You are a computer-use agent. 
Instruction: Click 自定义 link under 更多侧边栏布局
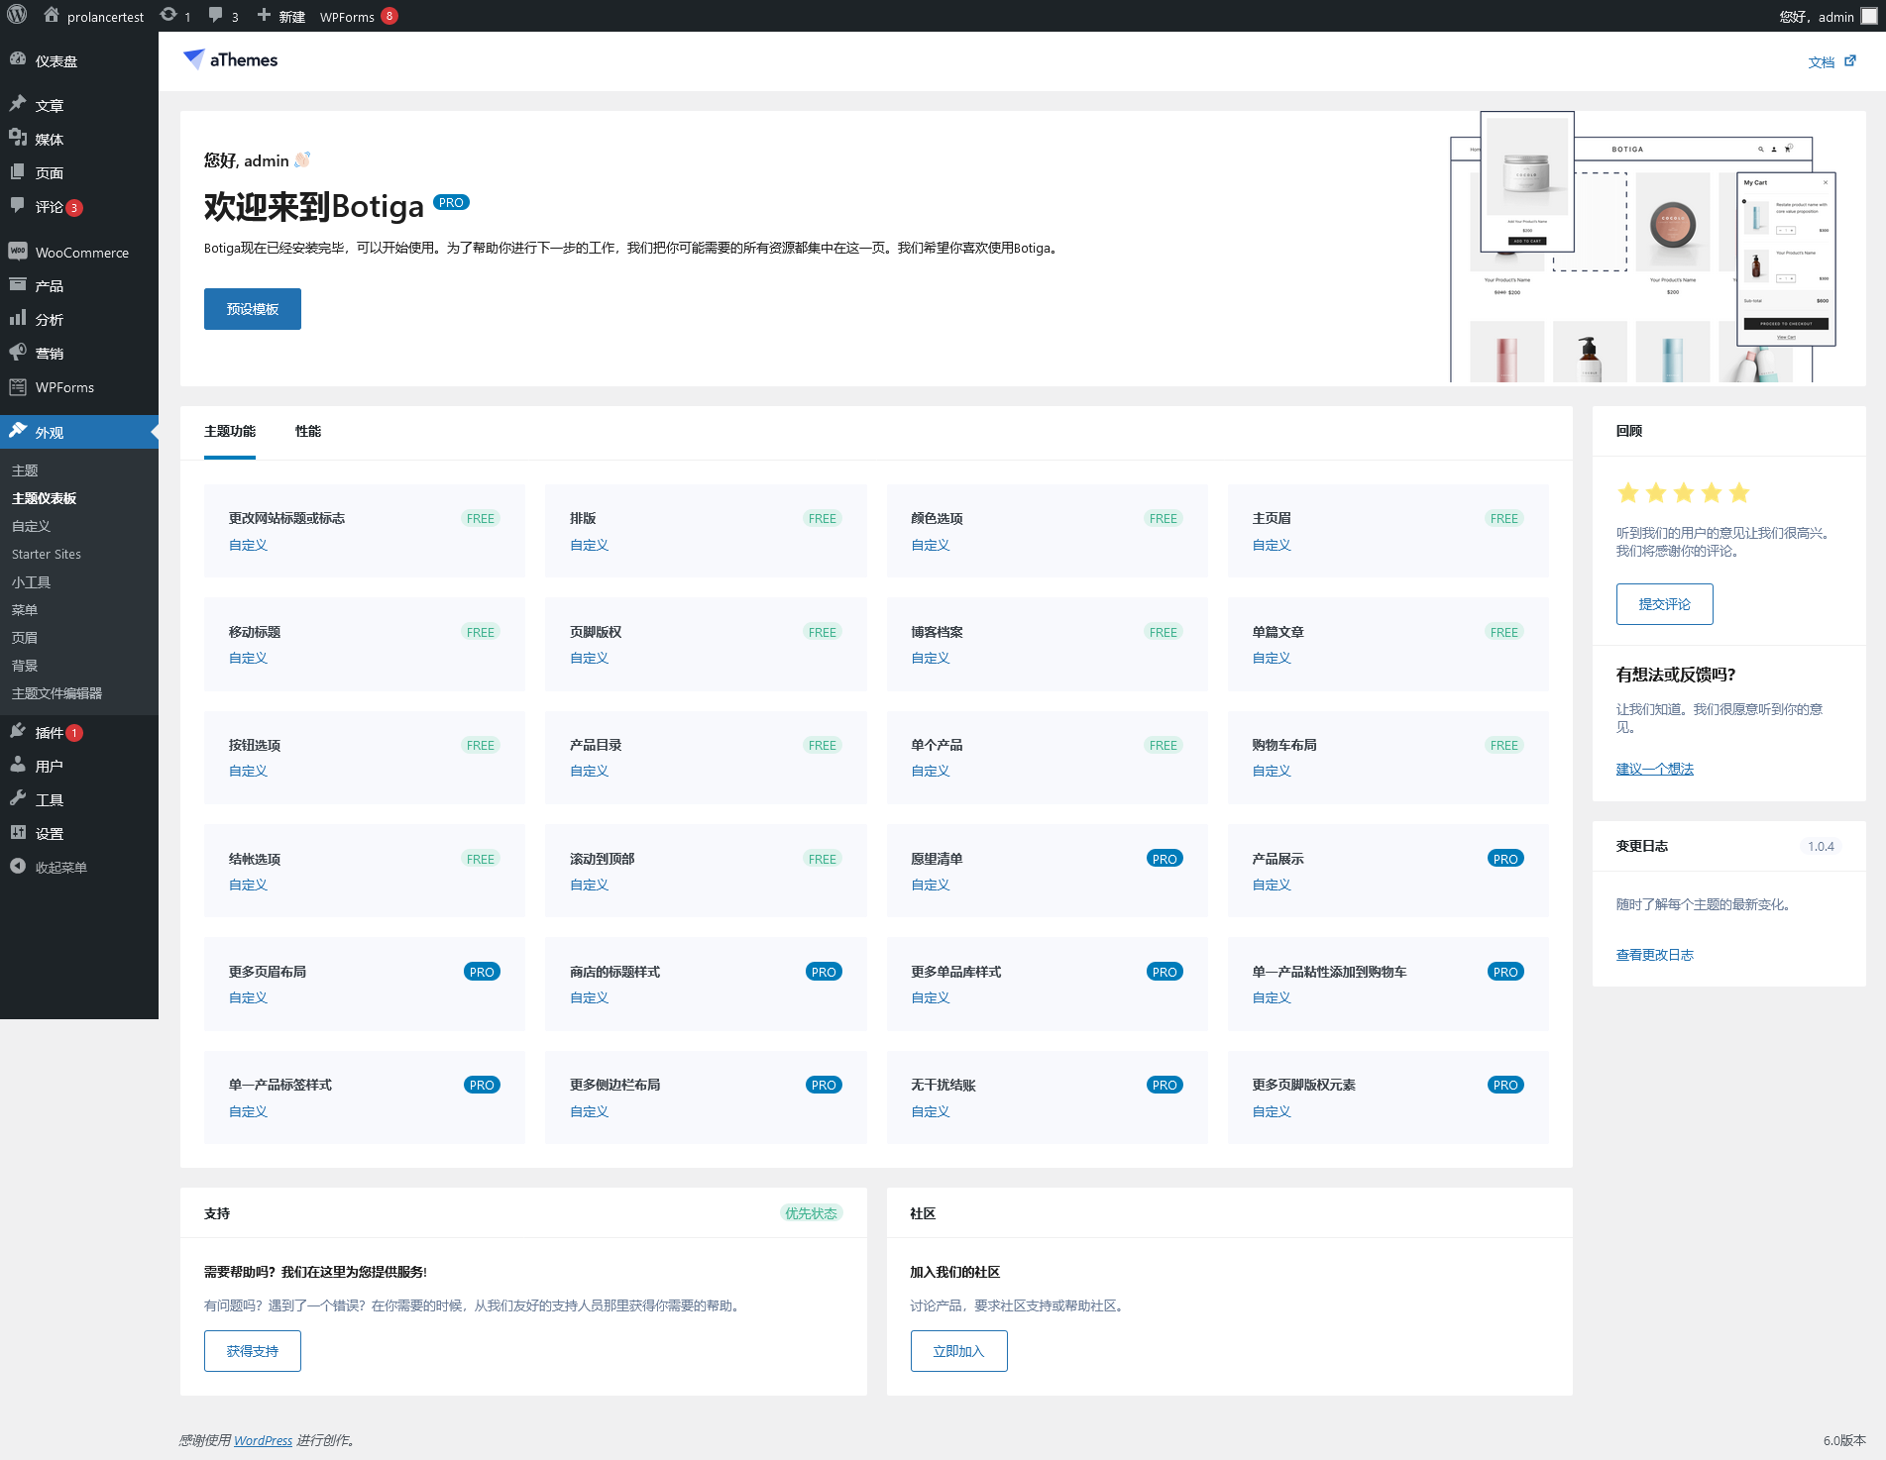tap(589, 1111)
